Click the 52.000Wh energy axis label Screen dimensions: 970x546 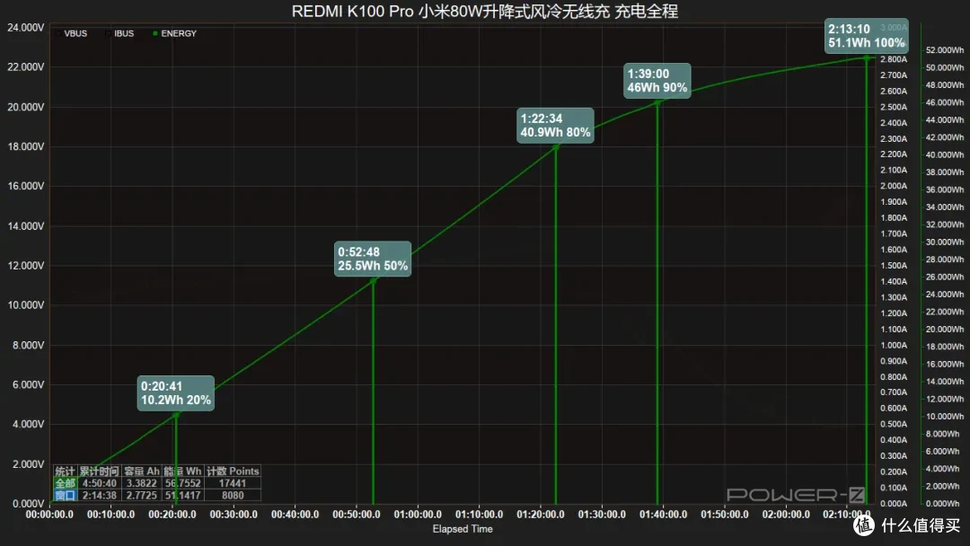pyautogui.click(x=945, y=50)
